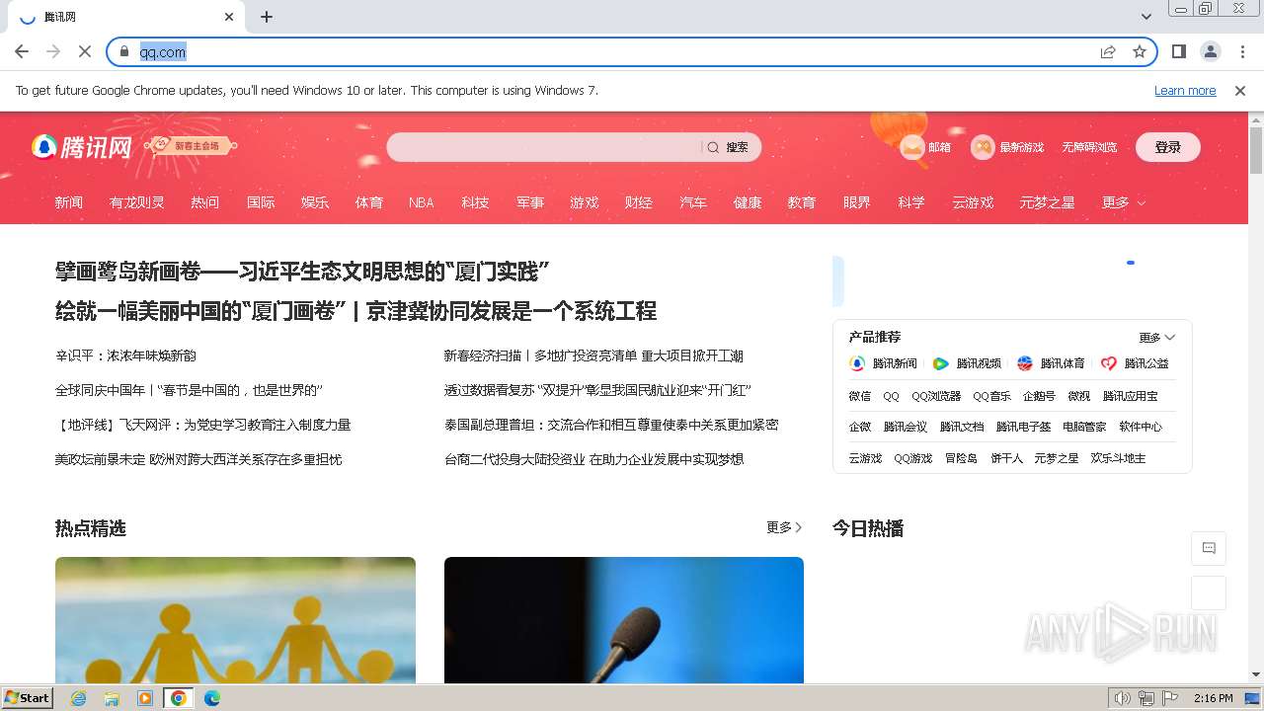1264x711 pixels.
Task: Open the Chrome profile avatar menu
Action: coord(1210,51)
